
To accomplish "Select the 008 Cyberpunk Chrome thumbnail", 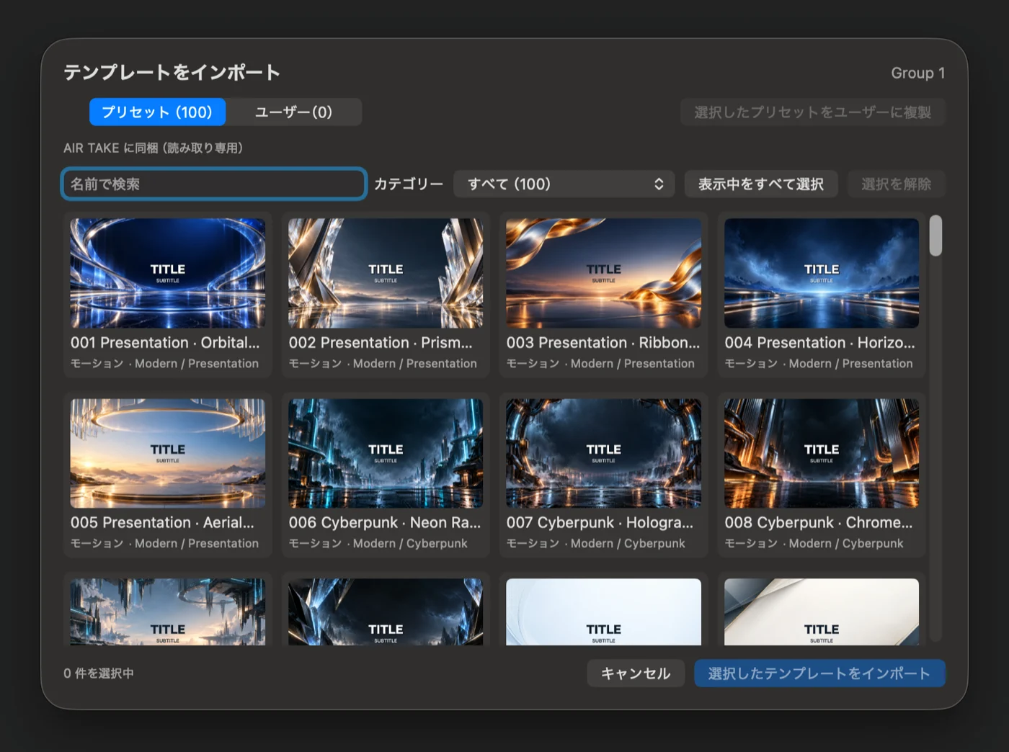I will (x=822, y=453).
